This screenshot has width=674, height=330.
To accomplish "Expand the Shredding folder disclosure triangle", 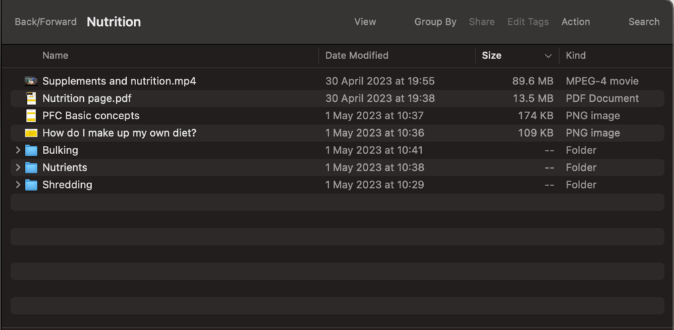I will coord(18,185).
